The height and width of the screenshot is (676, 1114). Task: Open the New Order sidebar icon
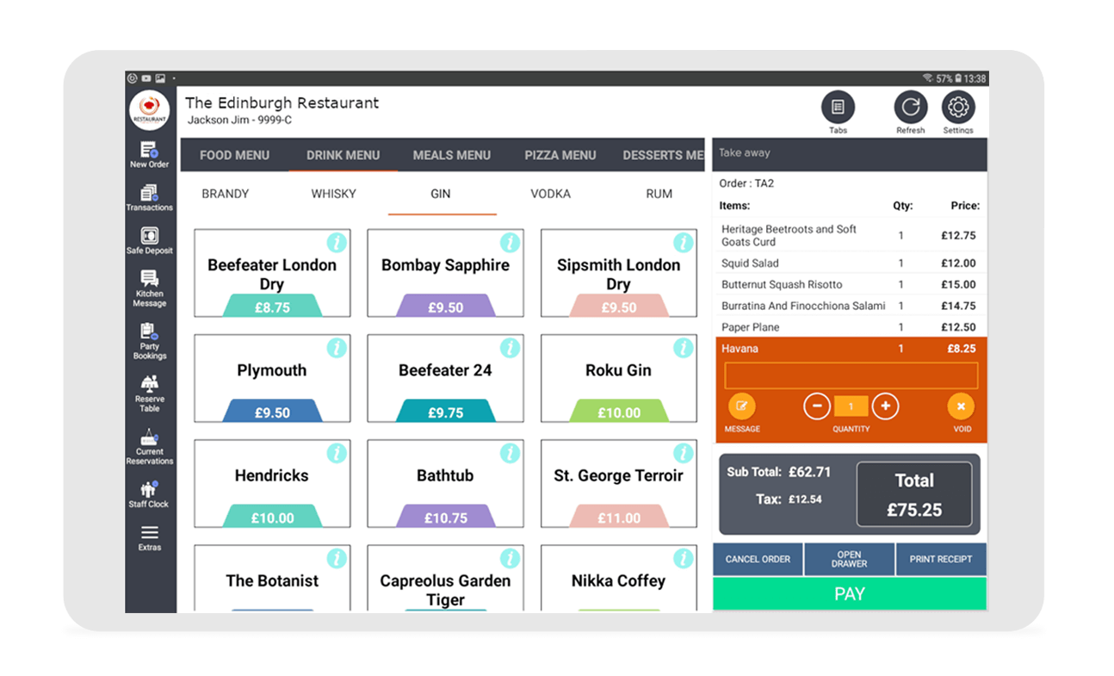(x=150, y=155)
